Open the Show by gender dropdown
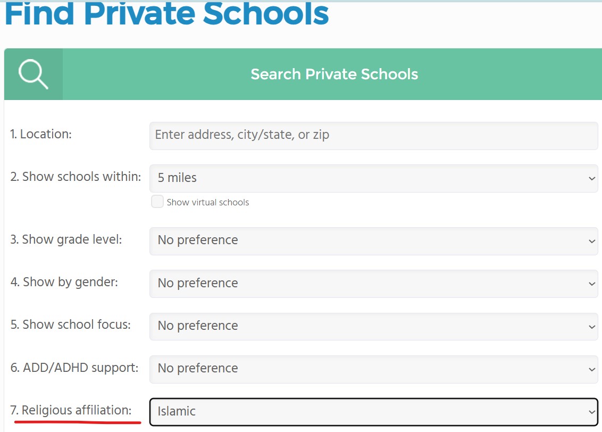Screen dimensions: 602x432 [x=373, y=283]
